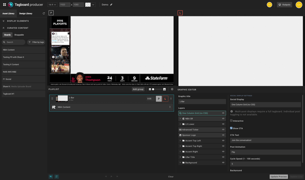
Task: Clear the playlist selection
Action: pyautogui.click(x=171, y=176)
